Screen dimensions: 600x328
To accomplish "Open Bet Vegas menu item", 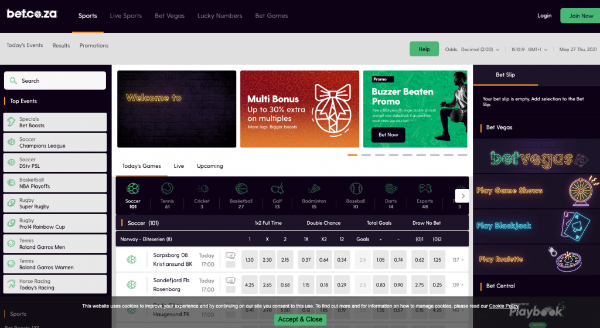I will coord(169,16).
